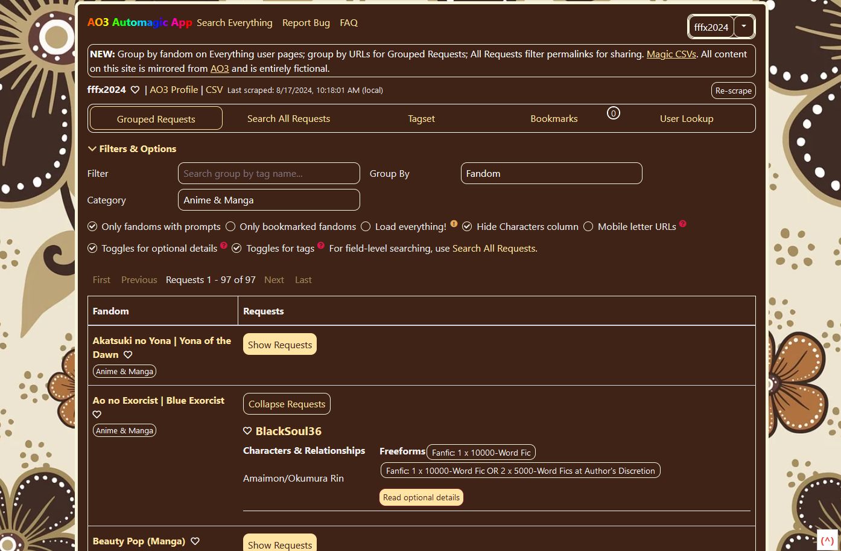Open Mobile letter URLs help icon
Viewport: 841px width, 551px height.
tap(682, 224)
